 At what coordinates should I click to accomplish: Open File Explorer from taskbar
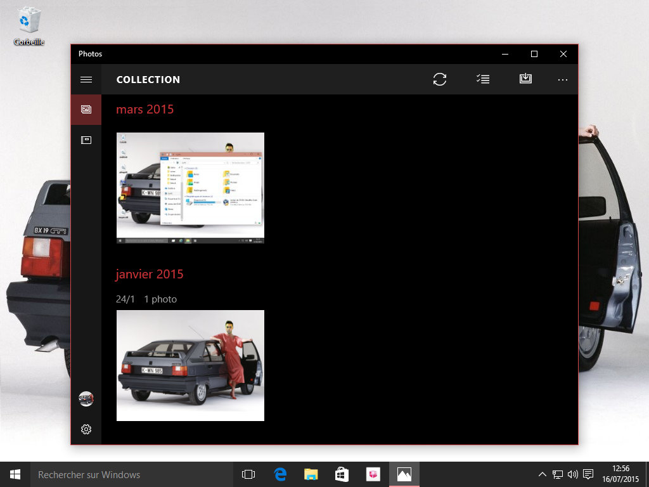pos(311,474)
